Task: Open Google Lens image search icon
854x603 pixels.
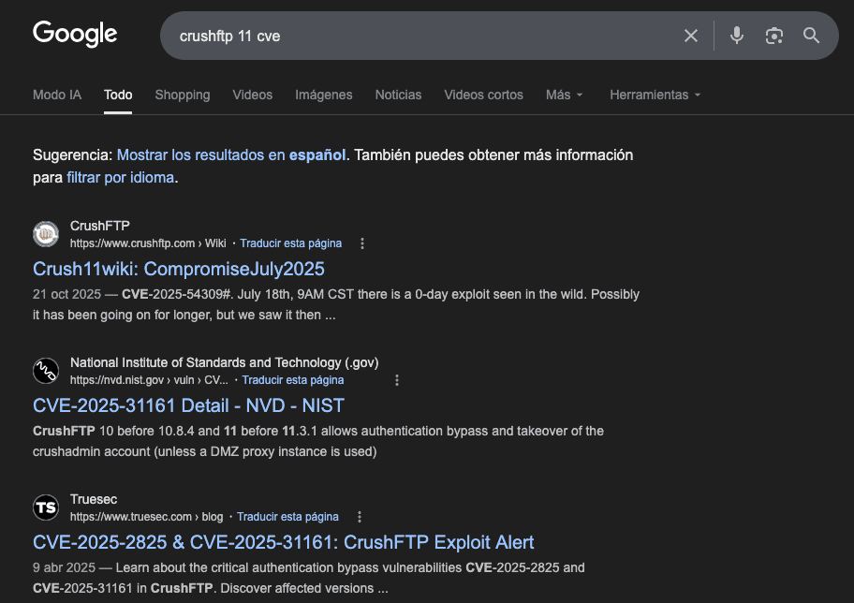Action: click(x=773, y=36)
